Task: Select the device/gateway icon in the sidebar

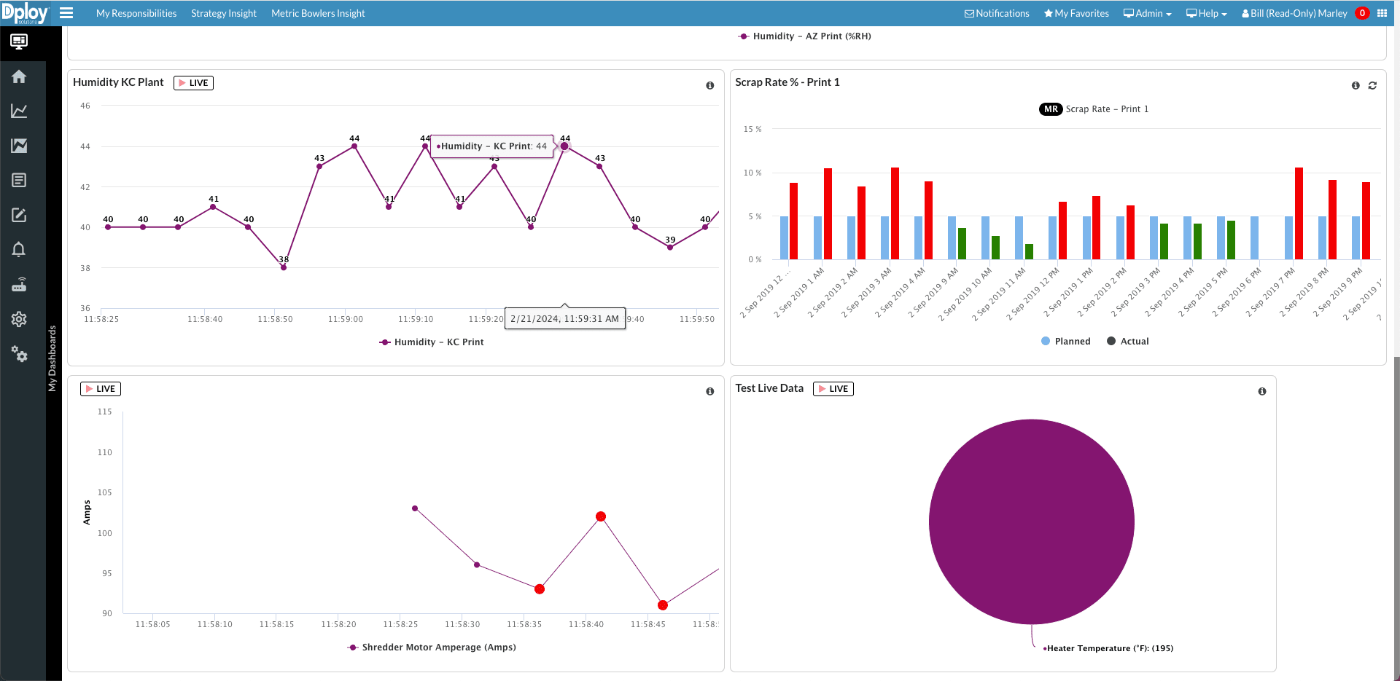Action: 19,284
